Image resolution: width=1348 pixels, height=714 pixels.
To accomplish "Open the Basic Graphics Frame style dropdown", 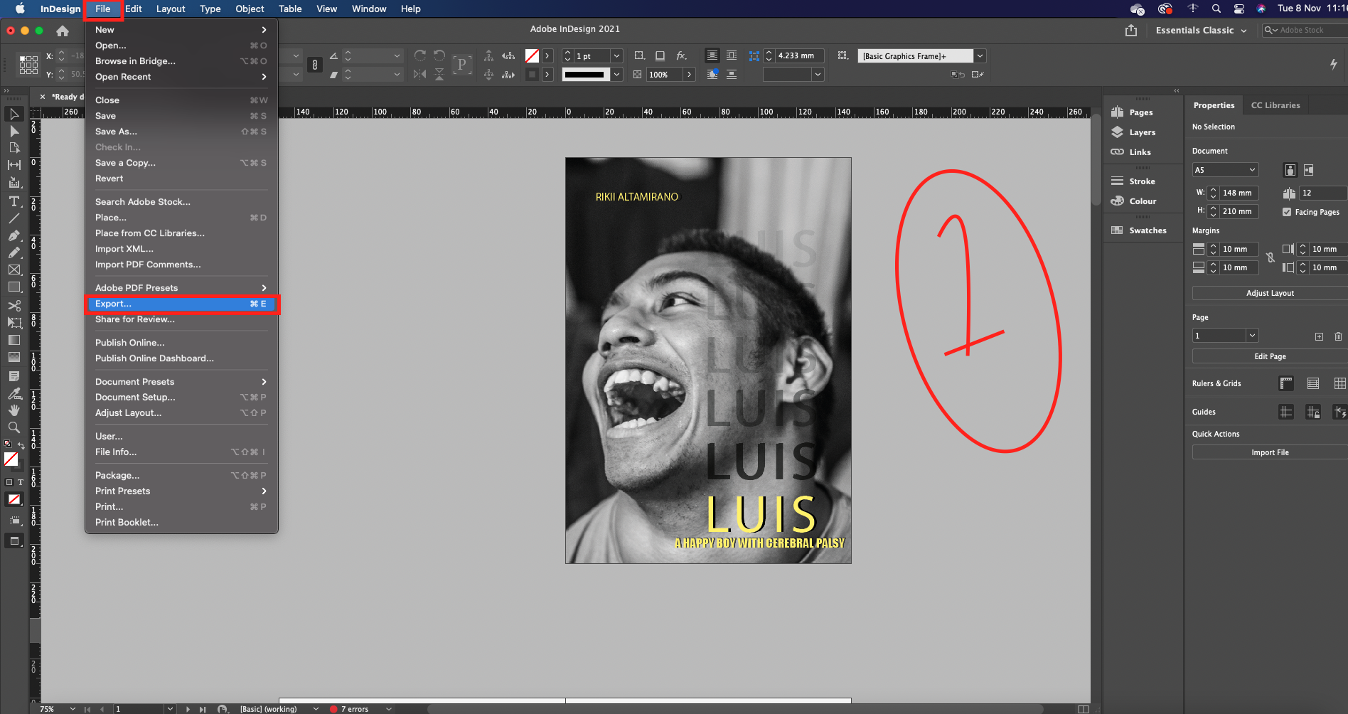I will (980, 56).
